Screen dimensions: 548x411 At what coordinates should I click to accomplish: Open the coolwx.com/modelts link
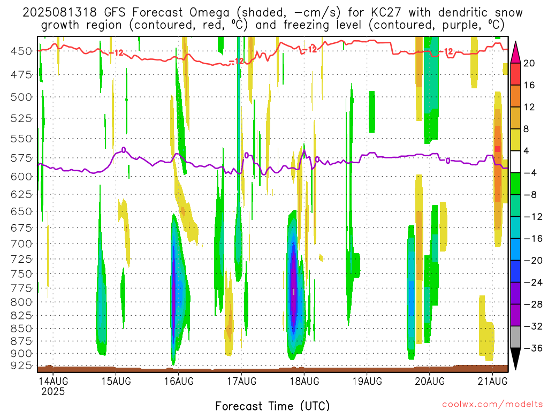(492, 405)
